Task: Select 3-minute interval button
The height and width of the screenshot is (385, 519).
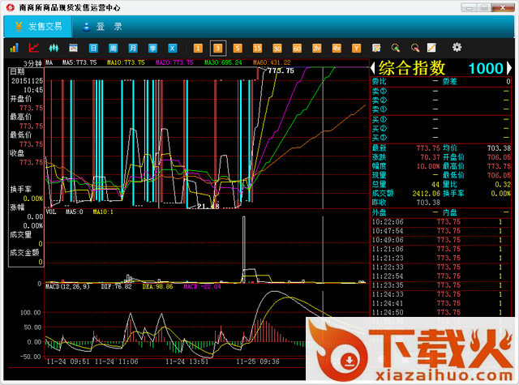Action: (218, 49)
